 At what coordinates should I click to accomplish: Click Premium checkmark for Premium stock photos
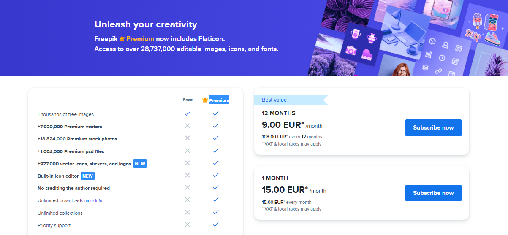point(216,138)
